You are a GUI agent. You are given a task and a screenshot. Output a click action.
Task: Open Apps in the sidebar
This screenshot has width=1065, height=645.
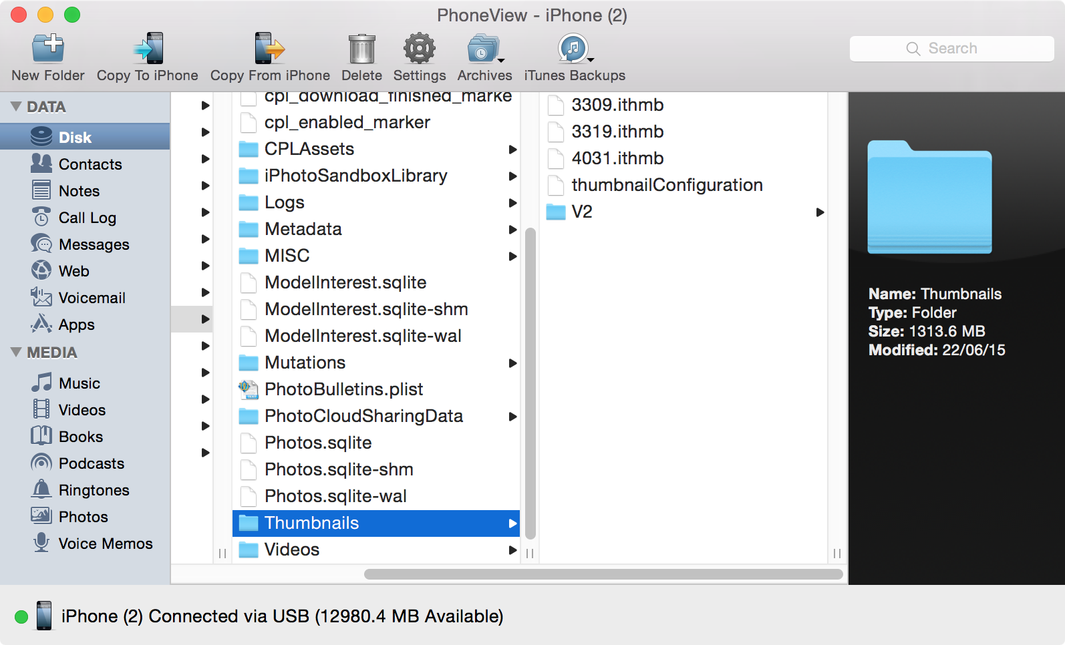[x=85, y=325]
